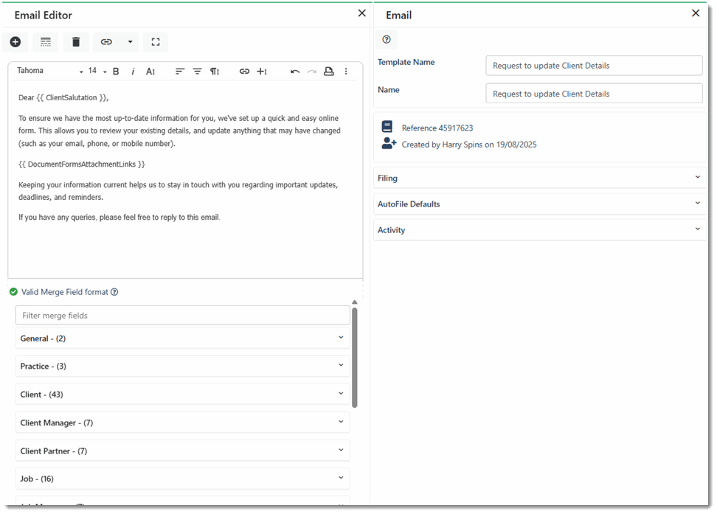Open the more paragraph options icon
Viewport: 717px width, 514px height.
[x=215, y=72]
